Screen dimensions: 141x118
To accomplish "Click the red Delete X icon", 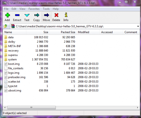I will tap(56, 15).
